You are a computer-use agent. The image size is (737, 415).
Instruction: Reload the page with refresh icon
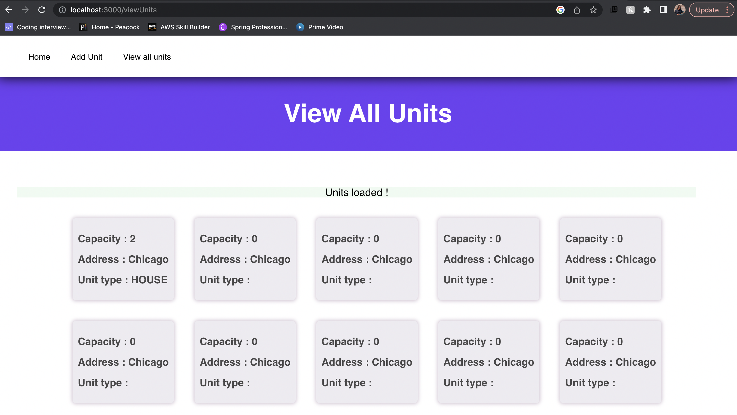tap(42, 10)
